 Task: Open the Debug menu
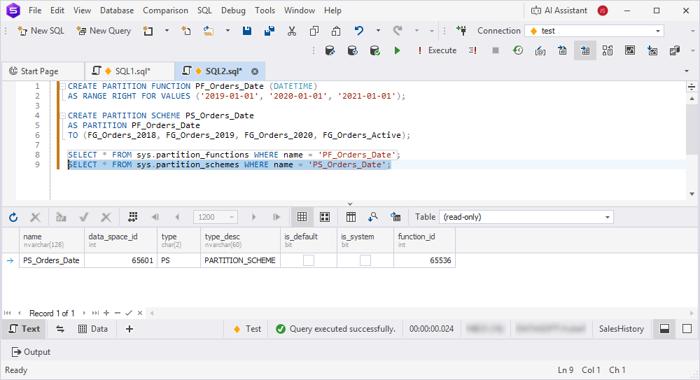click(x=233, y=10)
